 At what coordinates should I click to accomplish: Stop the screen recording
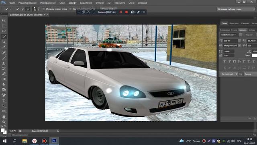(126, 12)
